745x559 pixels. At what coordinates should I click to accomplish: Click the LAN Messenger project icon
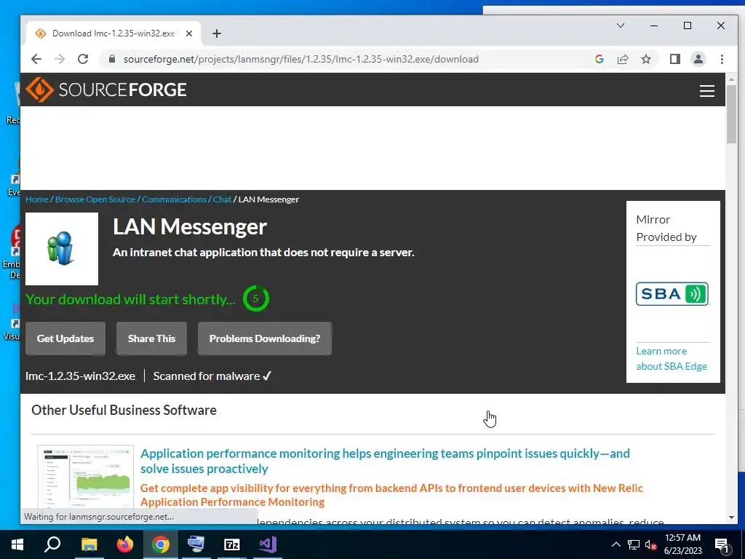(62, 249)
